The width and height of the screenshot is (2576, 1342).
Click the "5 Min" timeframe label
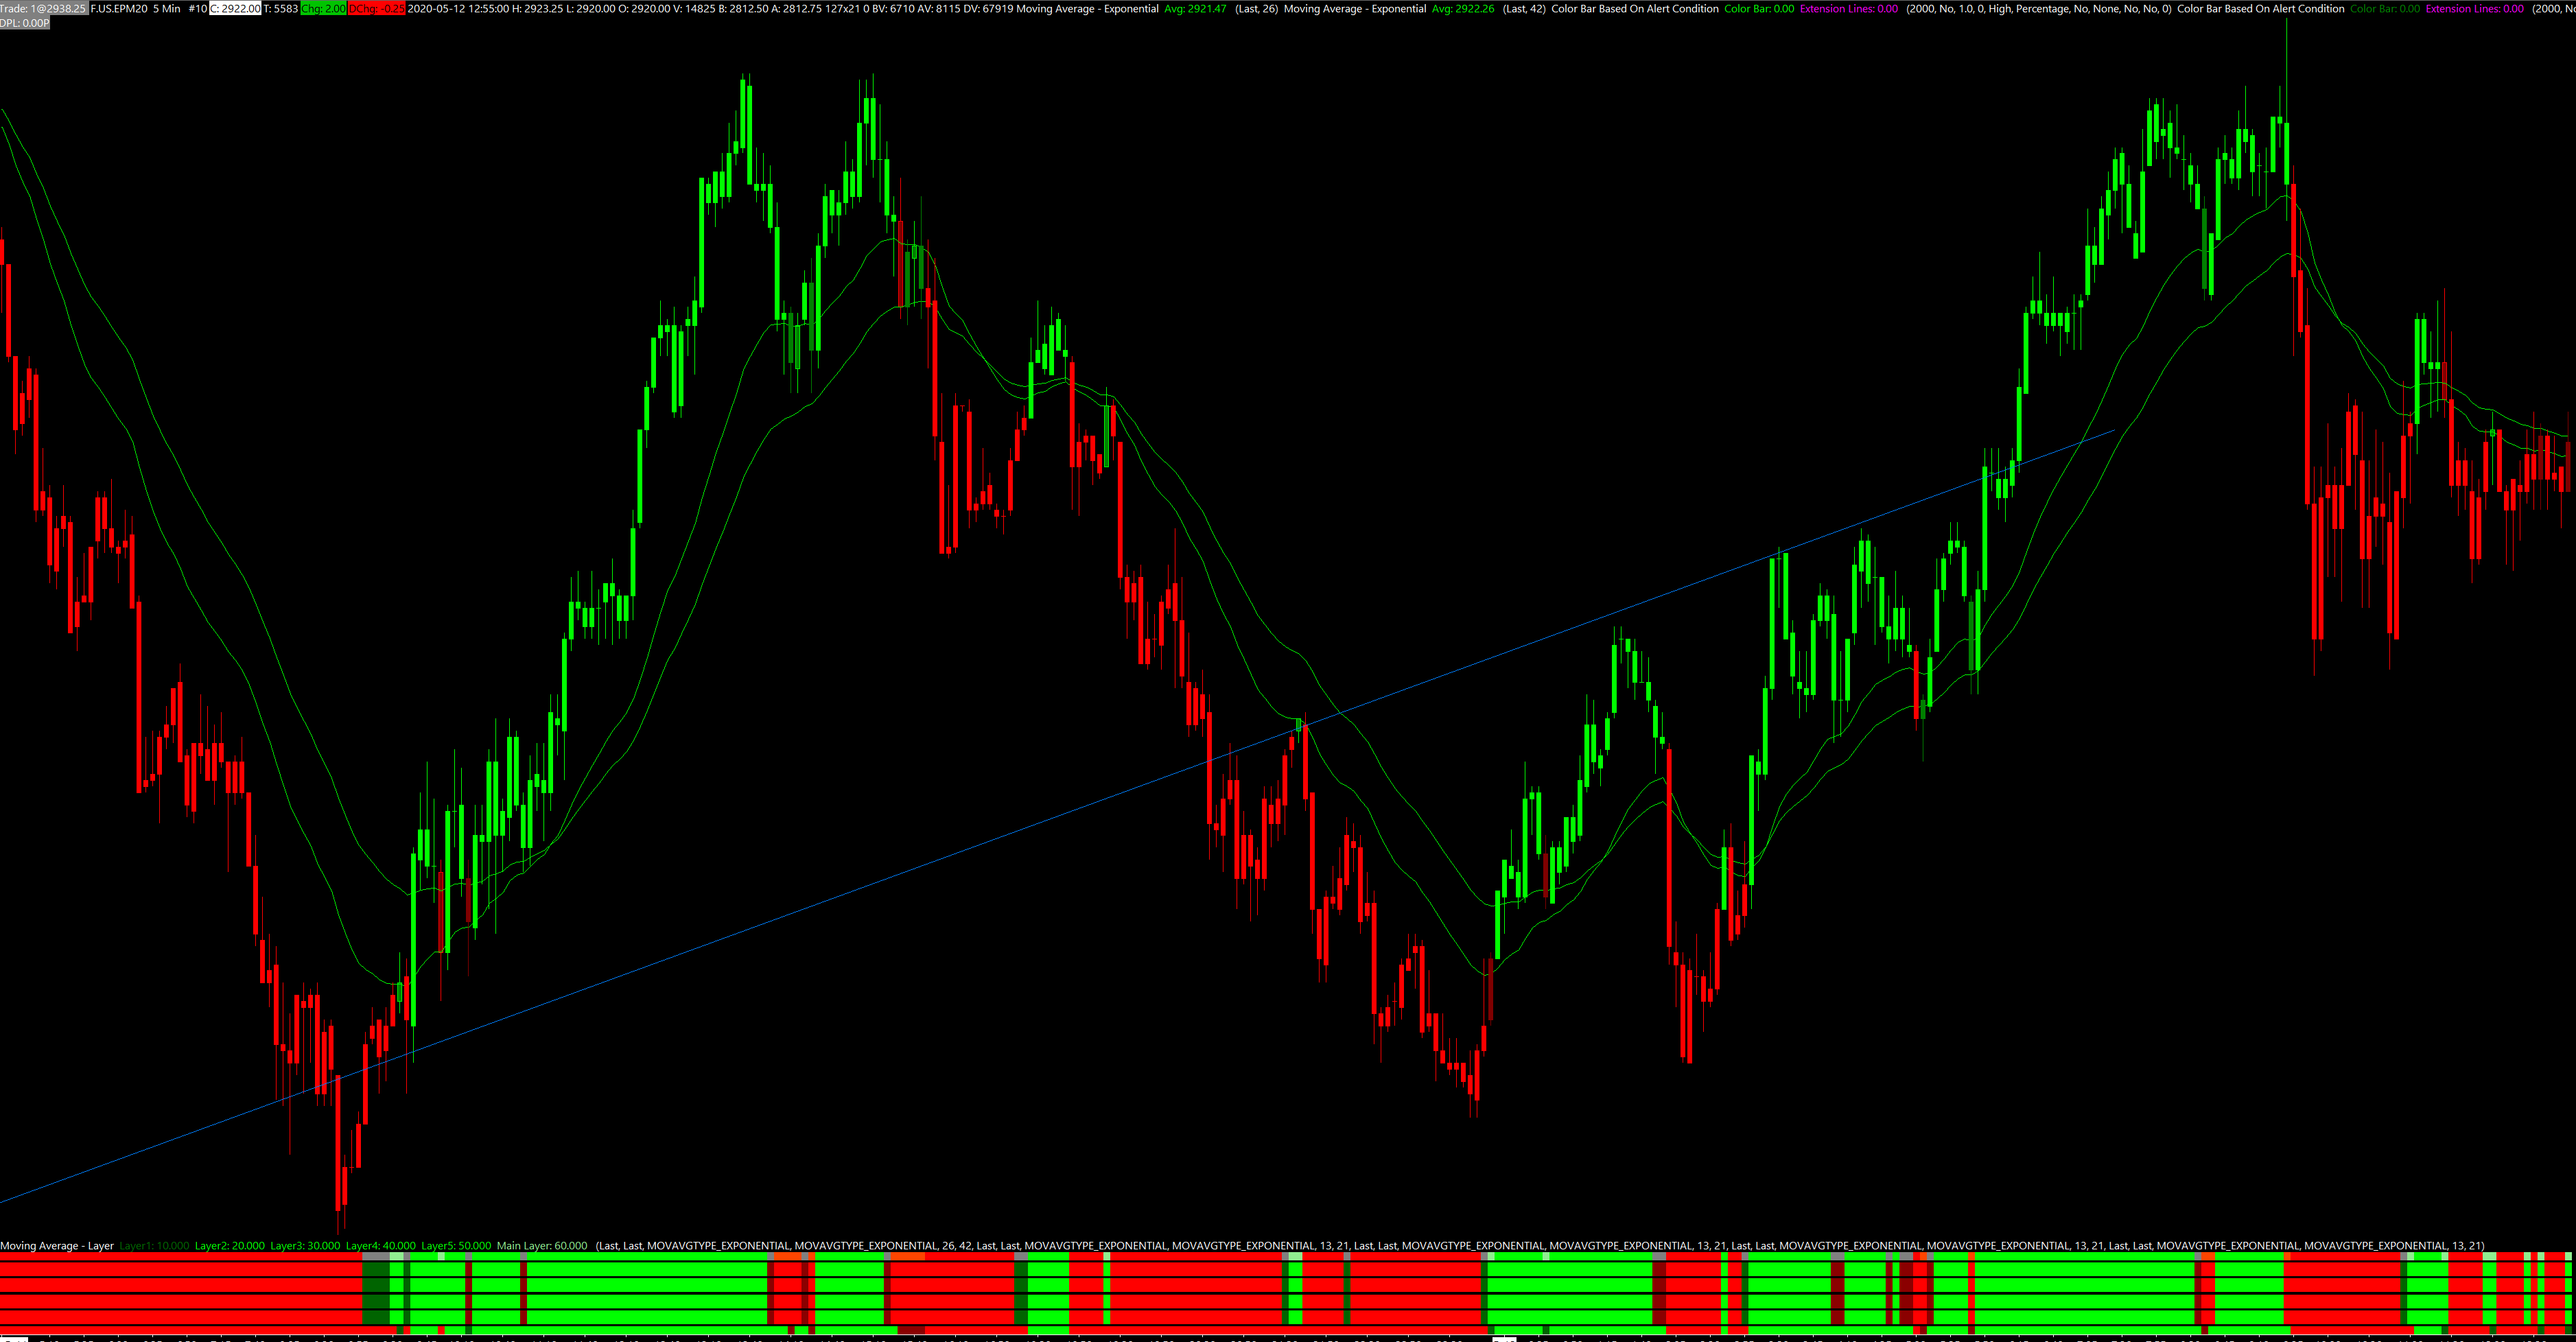click(x=167, y=8)
